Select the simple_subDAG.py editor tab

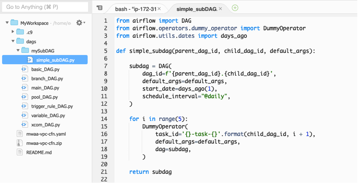pyautogui.click(x=196, y=8)
